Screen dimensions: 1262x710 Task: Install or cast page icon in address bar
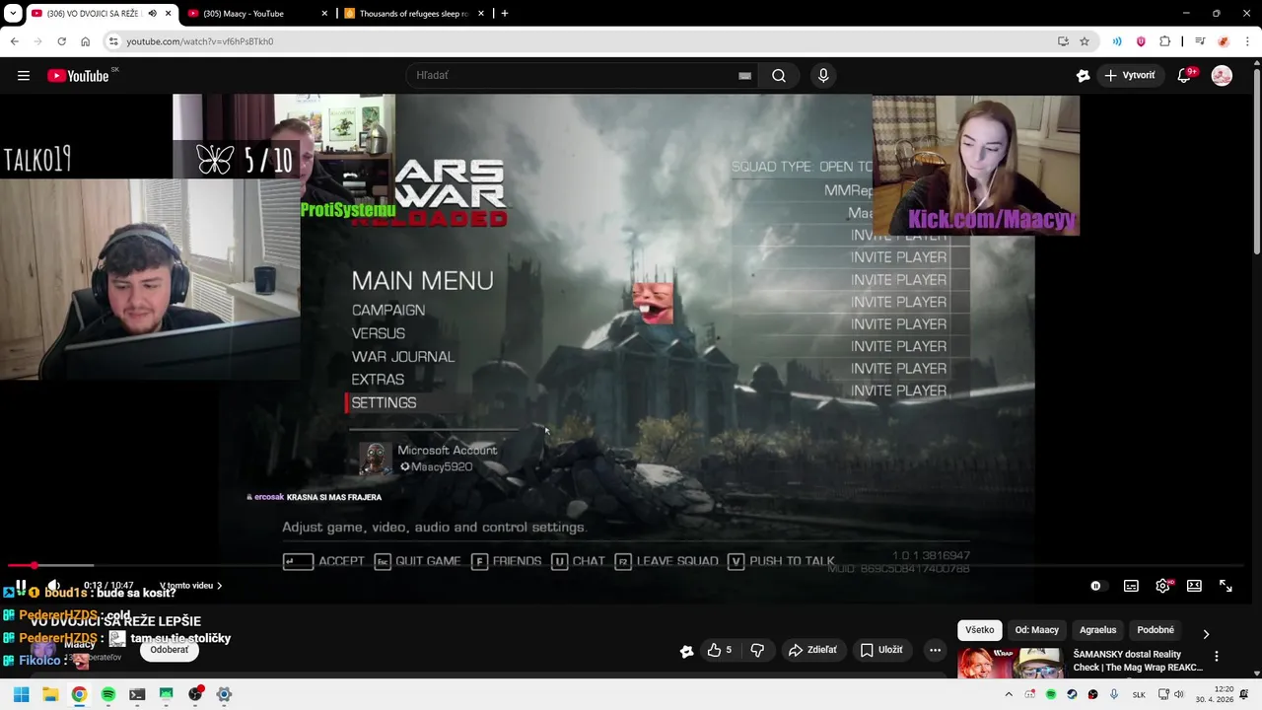click(x=1063, y=41)
